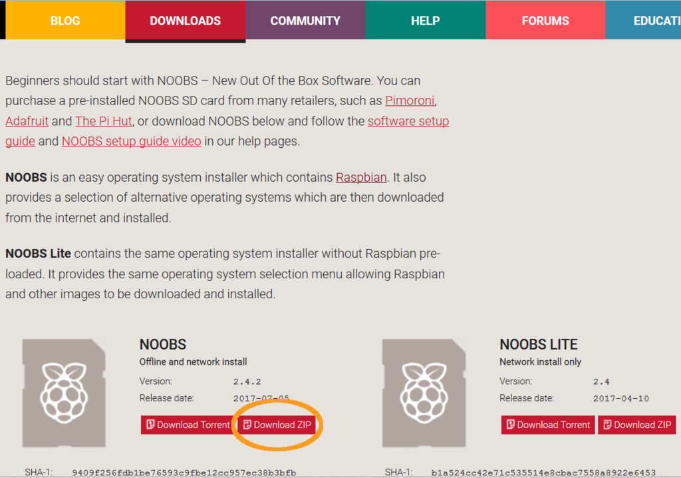Click the NOOBS version value 2.4.2
Image resolution: width=681 pixels, height=478 pixels.
click(247, 382)
